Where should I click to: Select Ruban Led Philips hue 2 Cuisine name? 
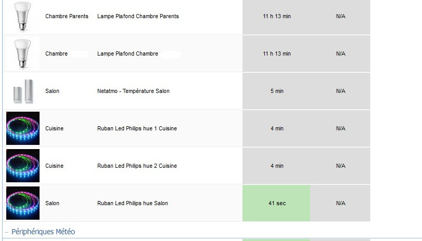pos(137,166)
